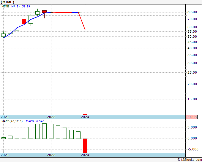Click the MACD:-6.543 value label

pos(35,121)
